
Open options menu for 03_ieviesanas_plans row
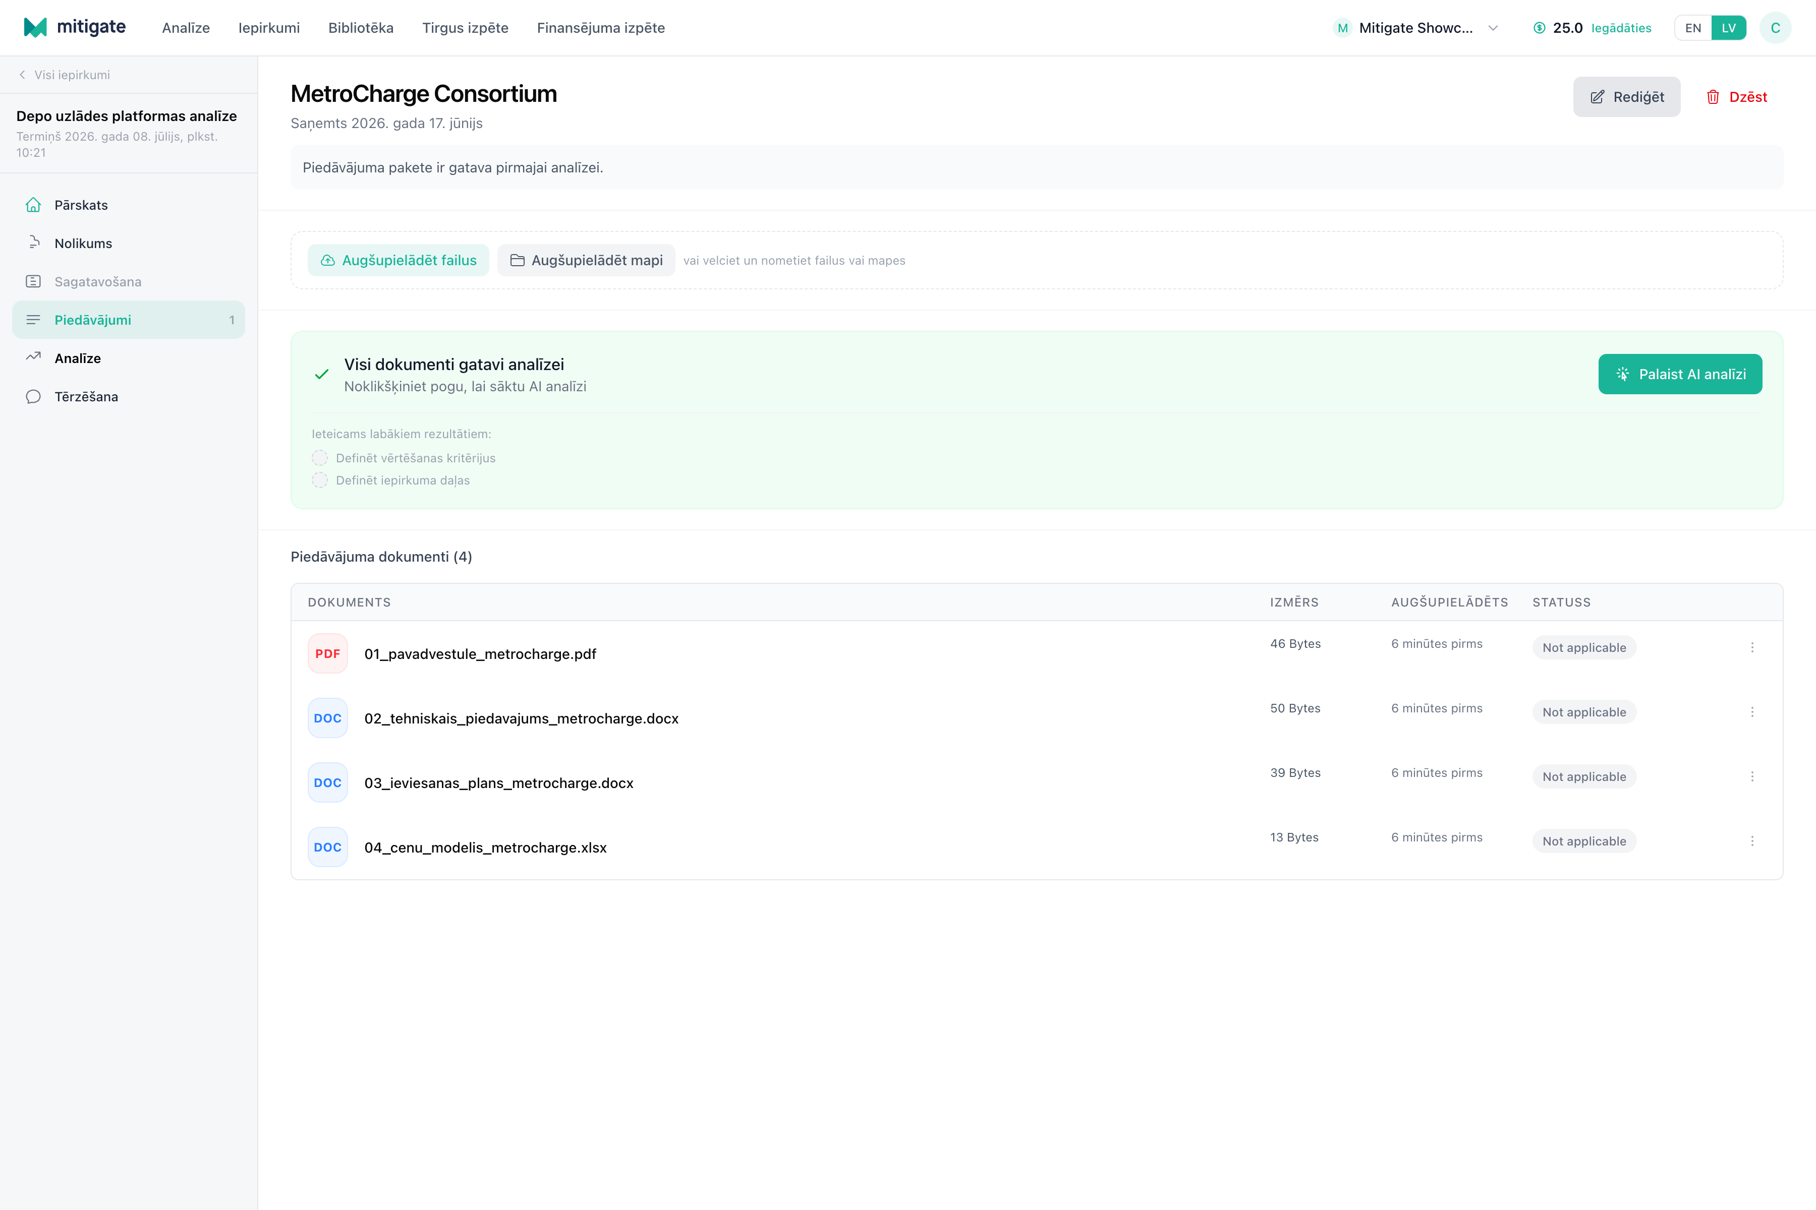pyautogui.click(x=1752, y=776)
